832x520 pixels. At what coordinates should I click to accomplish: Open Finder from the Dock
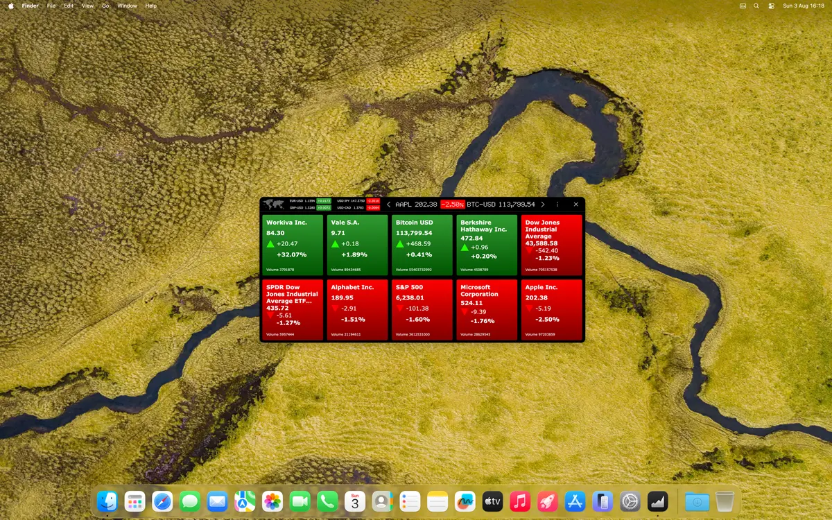[107, 501]
